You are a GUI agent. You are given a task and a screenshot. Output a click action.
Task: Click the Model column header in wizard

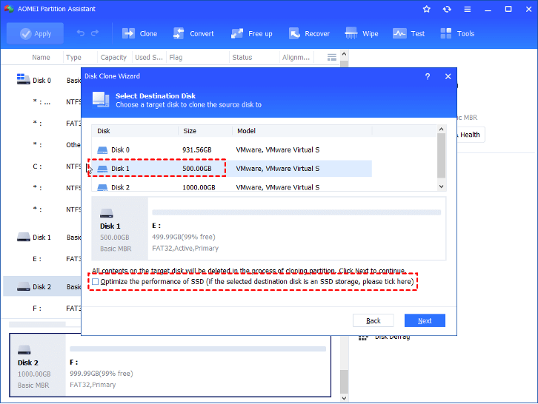click(x=302, y=131)
